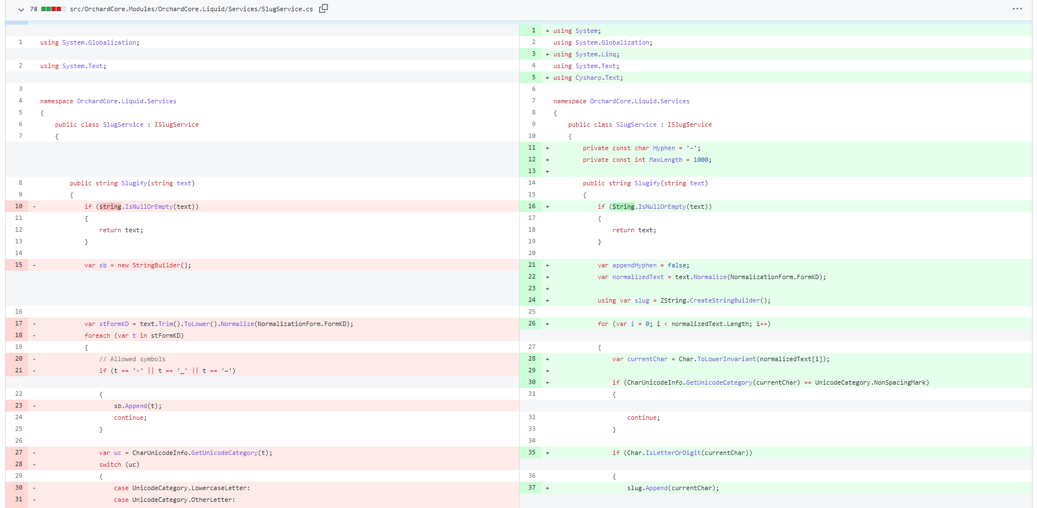Click added line 'private const char Hyphen'

pos(641,148)
